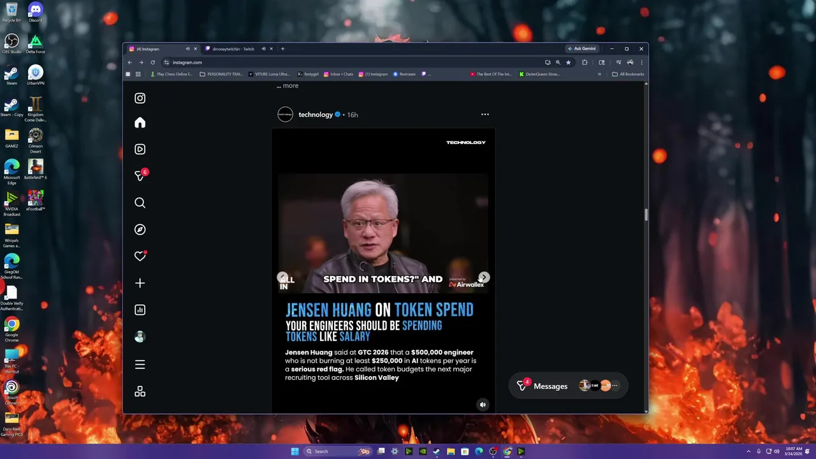The image size is (816, 459).
Task: Expand hidden bookmarks chevron
Action: (x=599, y=74)
